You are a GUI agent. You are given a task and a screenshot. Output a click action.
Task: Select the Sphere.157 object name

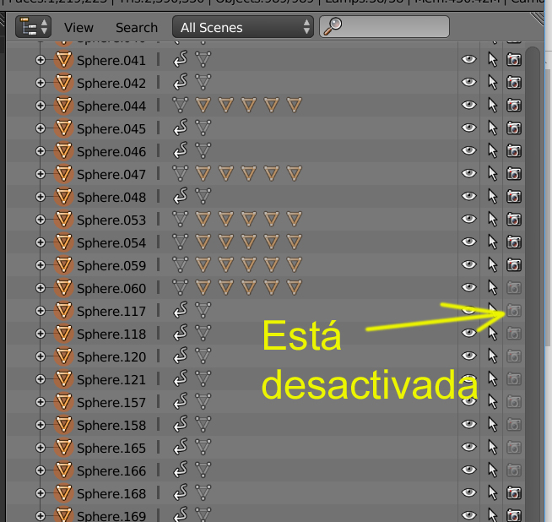pyautogui.click(x=111, y=402)
